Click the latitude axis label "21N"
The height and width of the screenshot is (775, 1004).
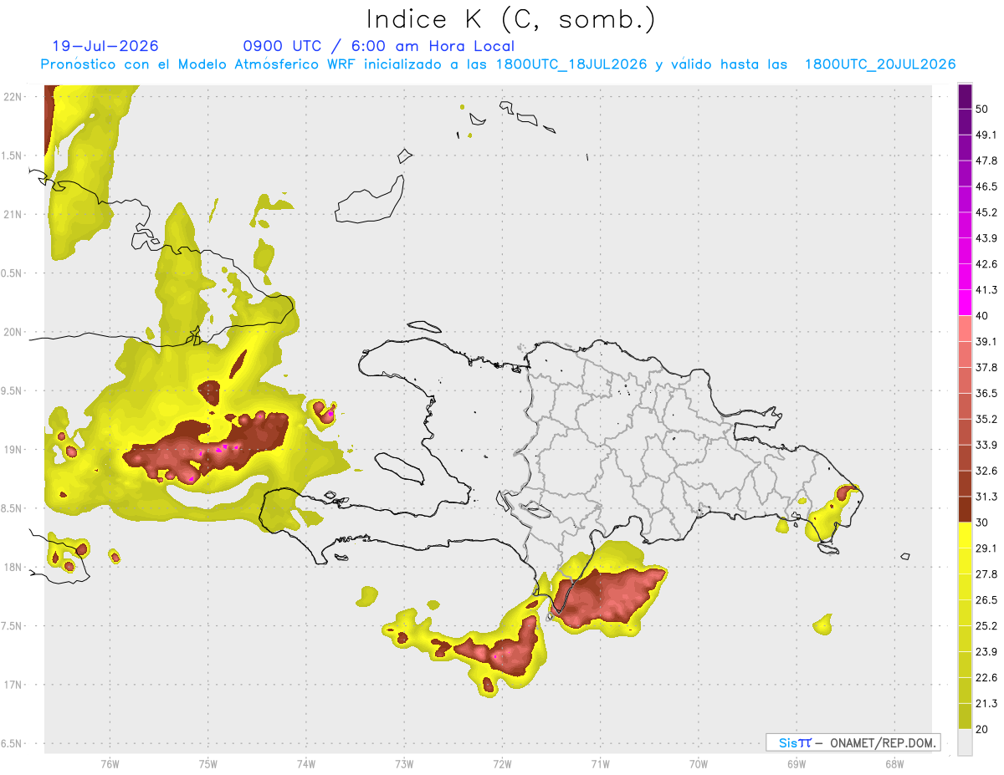[13, 214]
